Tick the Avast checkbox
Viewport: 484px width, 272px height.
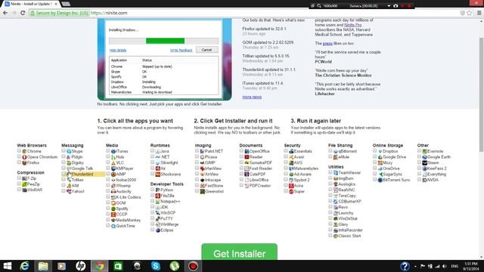point(286,156)
